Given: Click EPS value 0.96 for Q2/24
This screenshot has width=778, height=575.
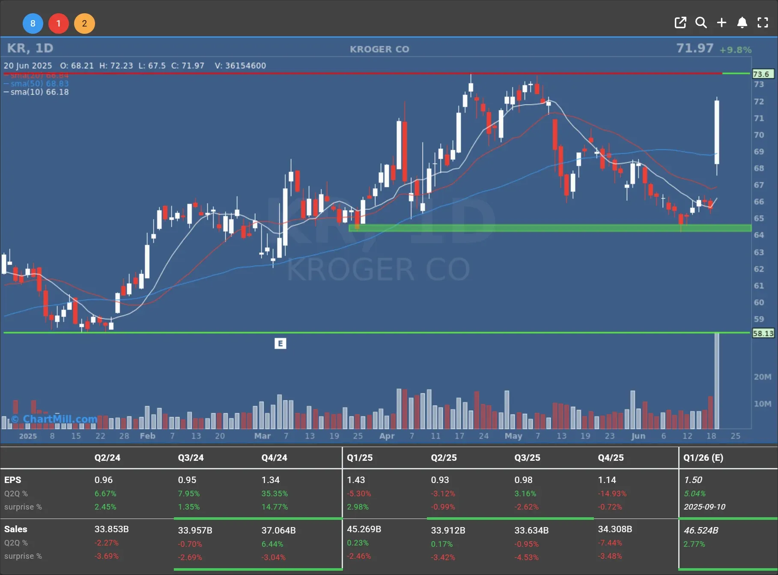Looking at the screenshot, I should 104,480.
